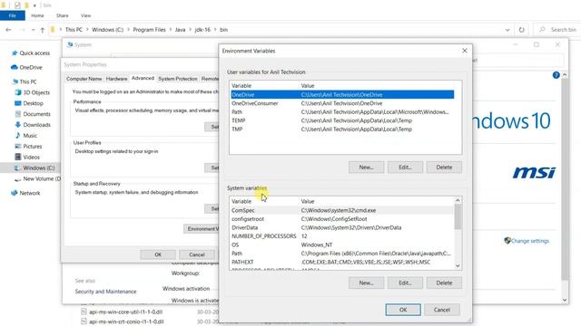Click the Refresh icon beside the address bar
Image resolution: width=581 pixels, height=326 pixels.
coord(522,30)
